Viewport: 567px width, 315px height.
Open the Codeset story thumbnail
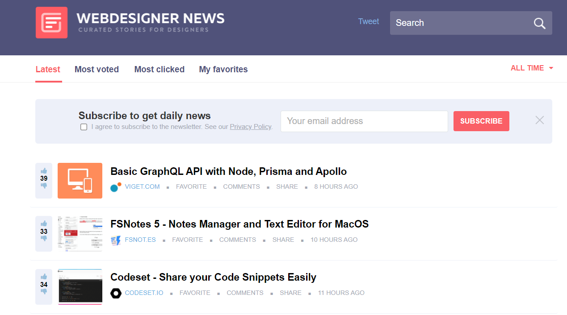[x=80, y=287]
